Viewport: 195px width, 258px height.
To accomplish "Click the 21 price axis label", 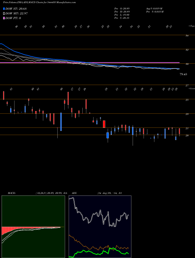I will 187,128.
